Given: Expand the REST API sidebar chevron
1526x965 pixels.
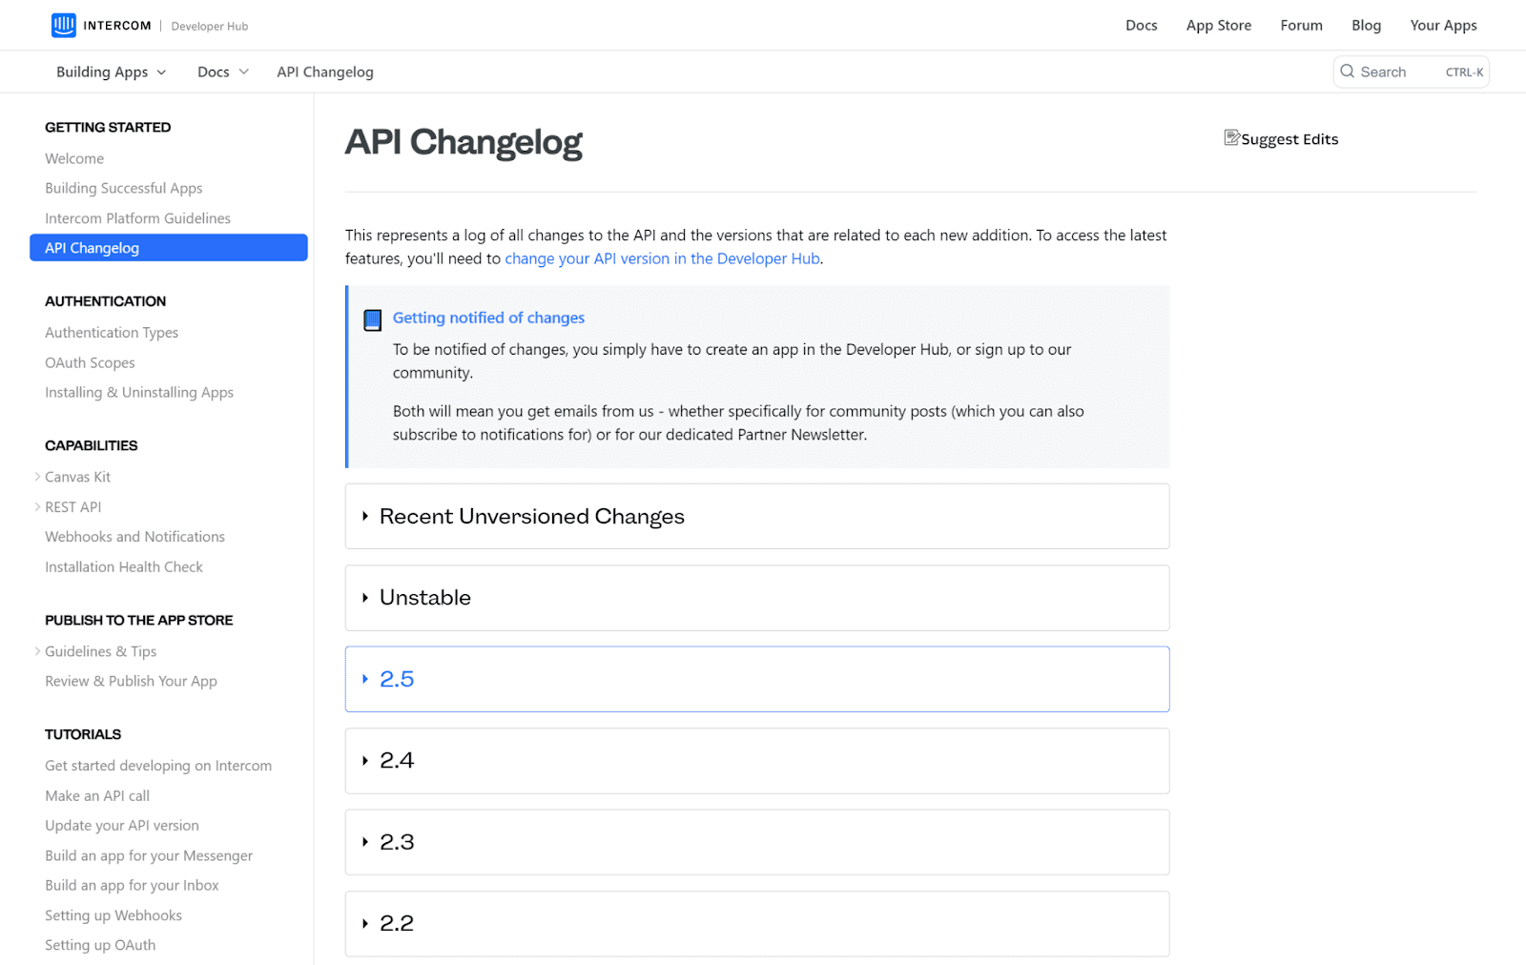Looking at the screenshot, I should [36, 506].
